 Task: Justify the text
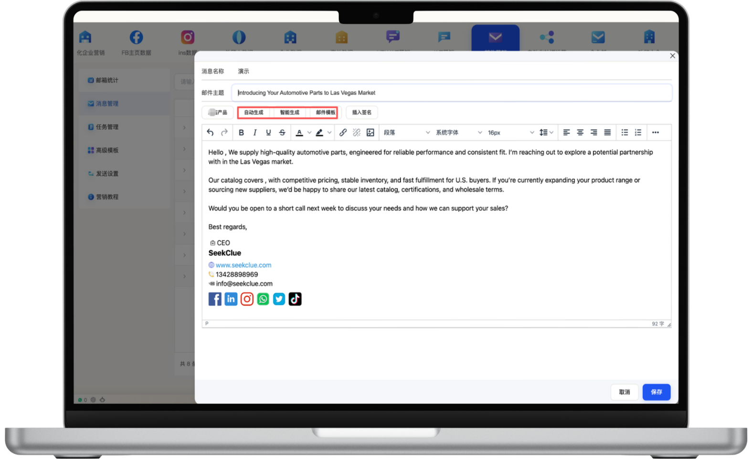coord(607,133)
